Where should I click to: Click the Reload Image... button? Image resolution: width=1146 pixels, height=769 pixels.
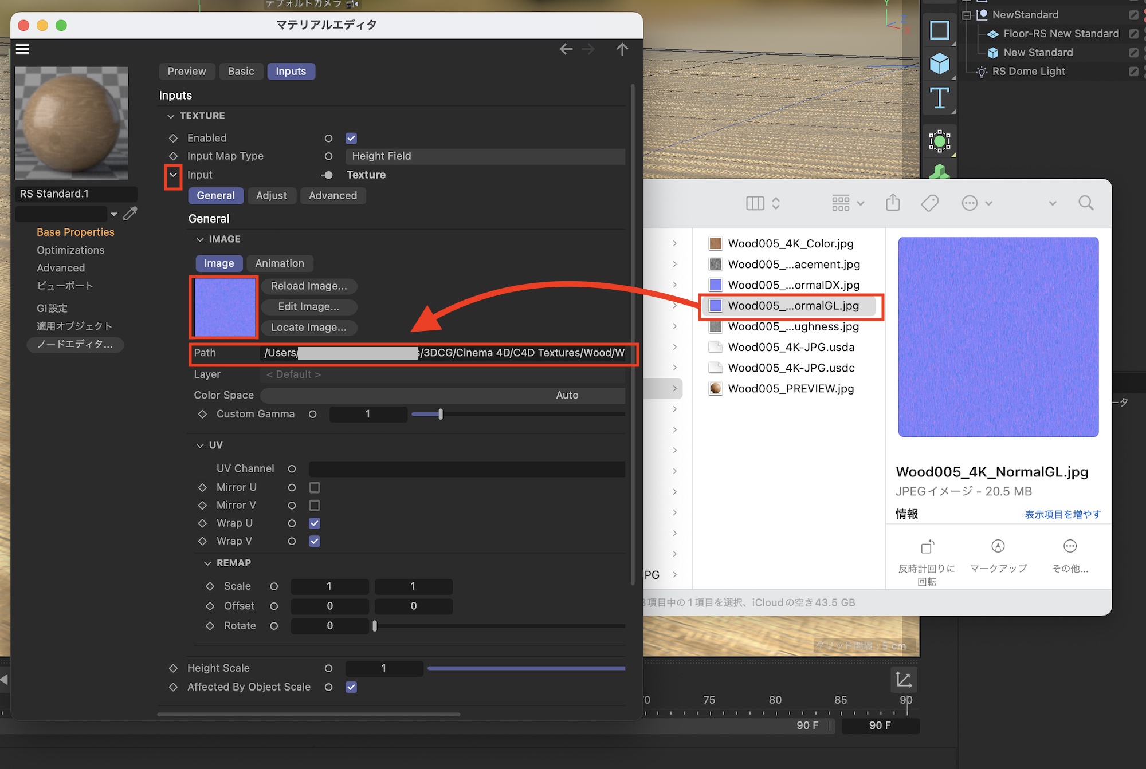(309, 286)
